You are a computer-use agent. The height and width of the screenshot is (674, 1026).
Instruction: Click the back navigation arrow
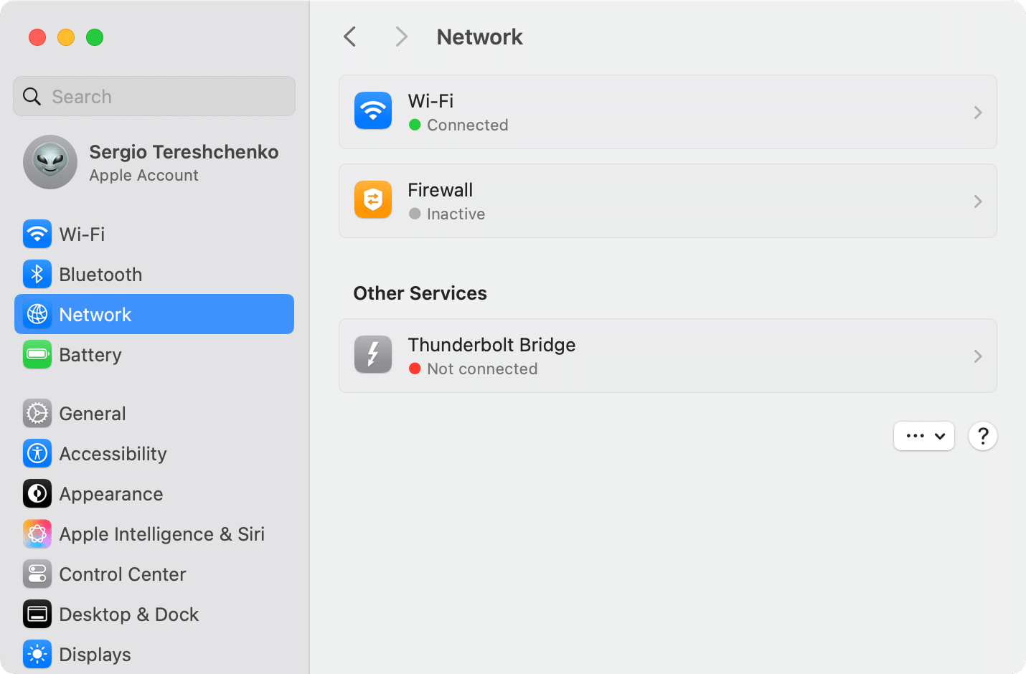[349, 37]
